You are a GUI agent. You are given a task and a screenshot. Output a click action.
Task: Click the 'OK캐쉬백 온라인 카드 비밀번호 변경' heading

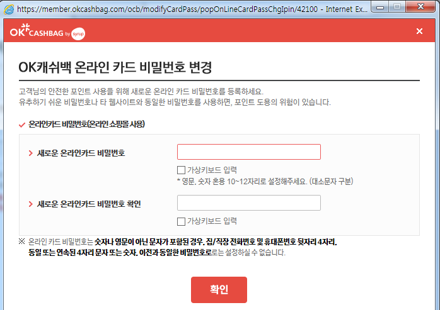tap(115, 67)
